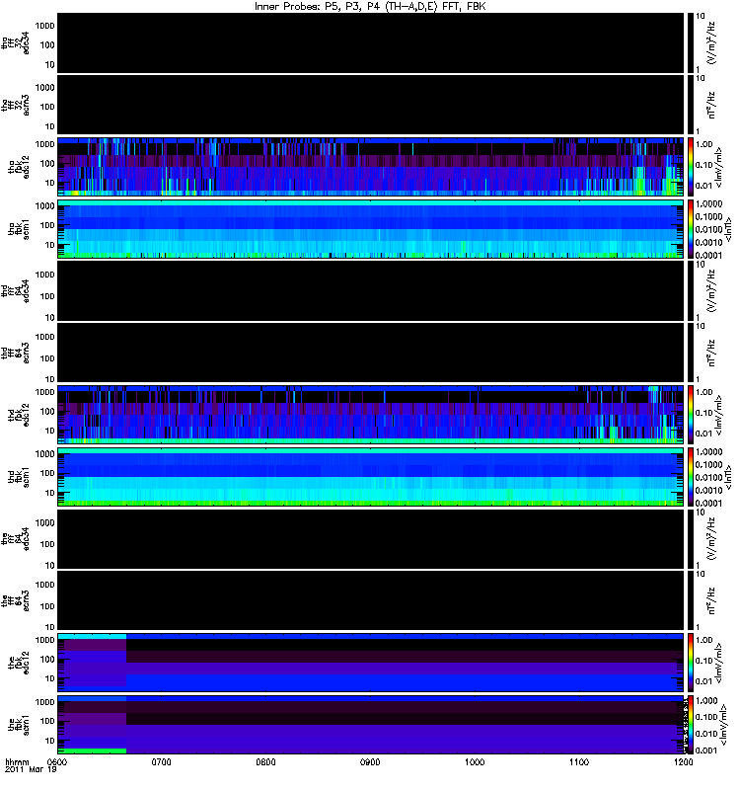Click the "thd fff 64 edc34" panel label
This screenshot has height=790, width=740.
(15, 291)
